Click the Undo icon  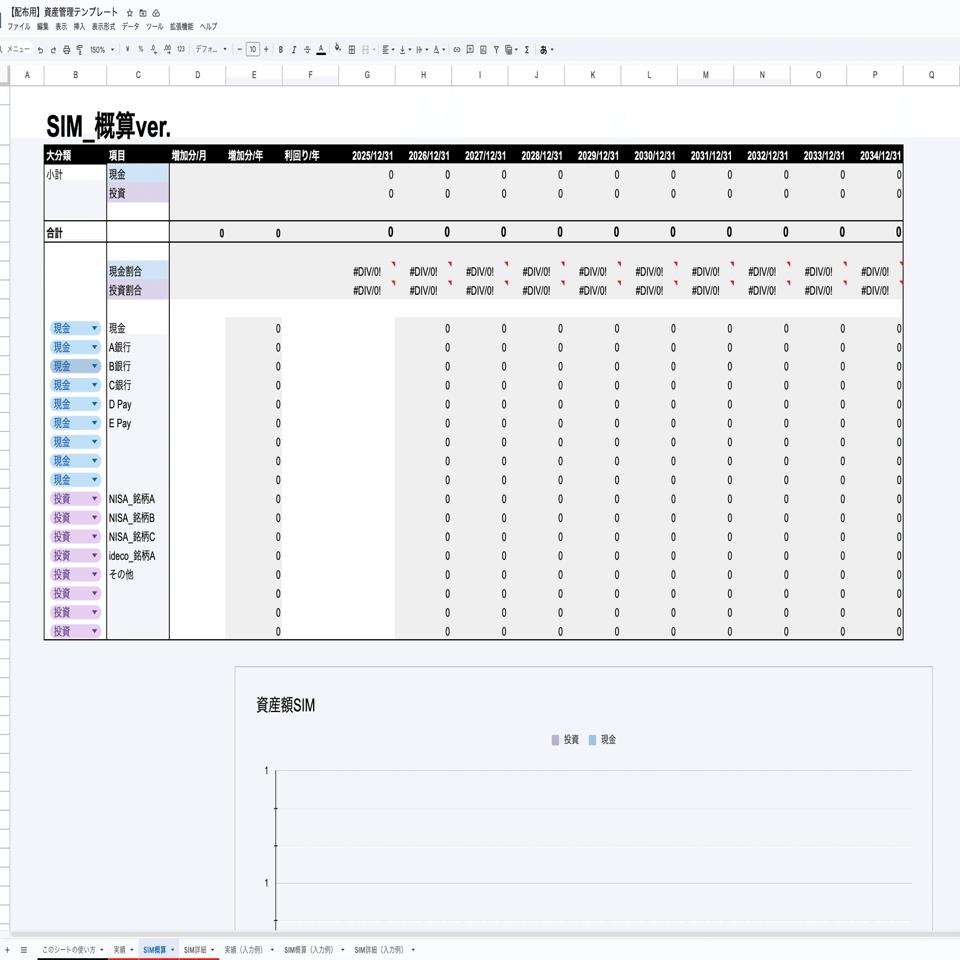pyautogui.click(x=40, y=49)
